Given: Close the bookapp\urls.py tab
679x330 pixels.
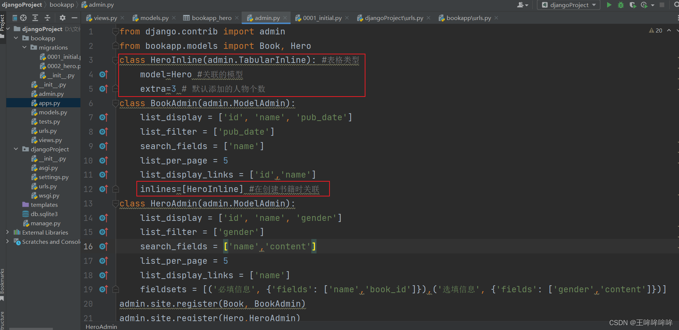Looking at the screenshot, I should click(x=496, y=18).
